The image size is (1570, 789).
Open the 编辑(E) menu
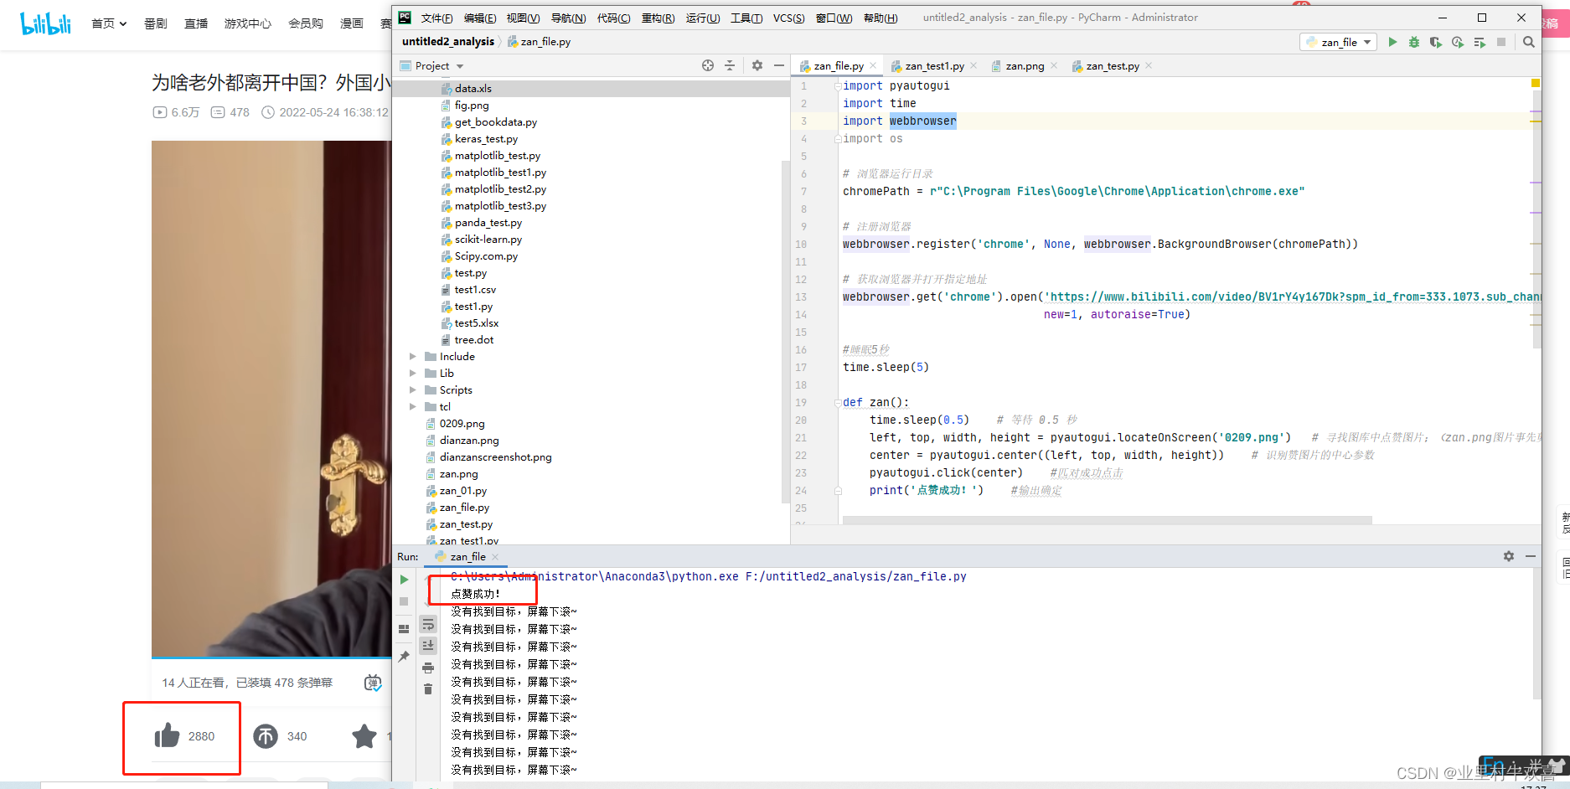point(480,18)
